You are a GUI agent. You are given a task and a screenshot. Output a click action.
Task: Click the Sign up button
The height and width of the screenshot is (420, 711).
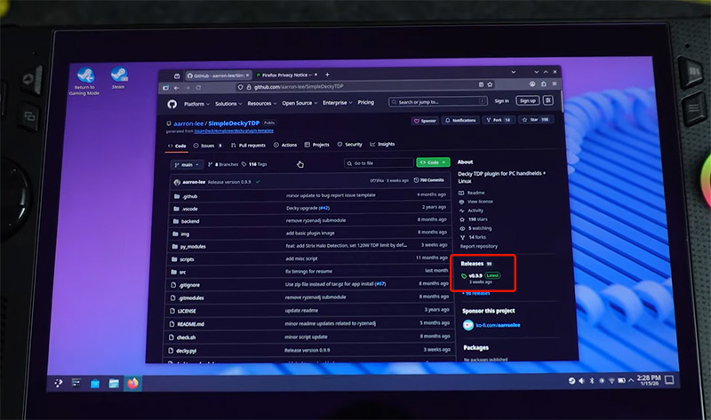(x=527, y=101)
